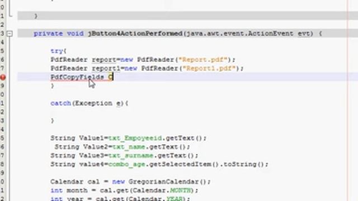Click 'combo_age' in the value4 line
Image resolution: width=358 pixels, height=201 pixels.
pyautogui.click(x=127, y=164)
